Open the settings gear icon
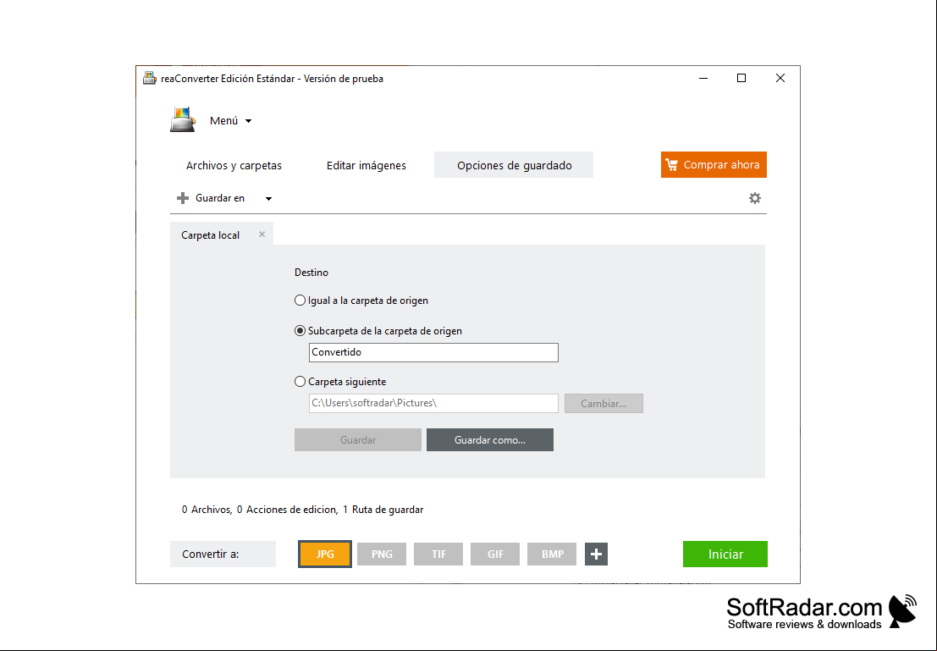The width and height of the screenshot is (937, 651). tap(755, 198)
